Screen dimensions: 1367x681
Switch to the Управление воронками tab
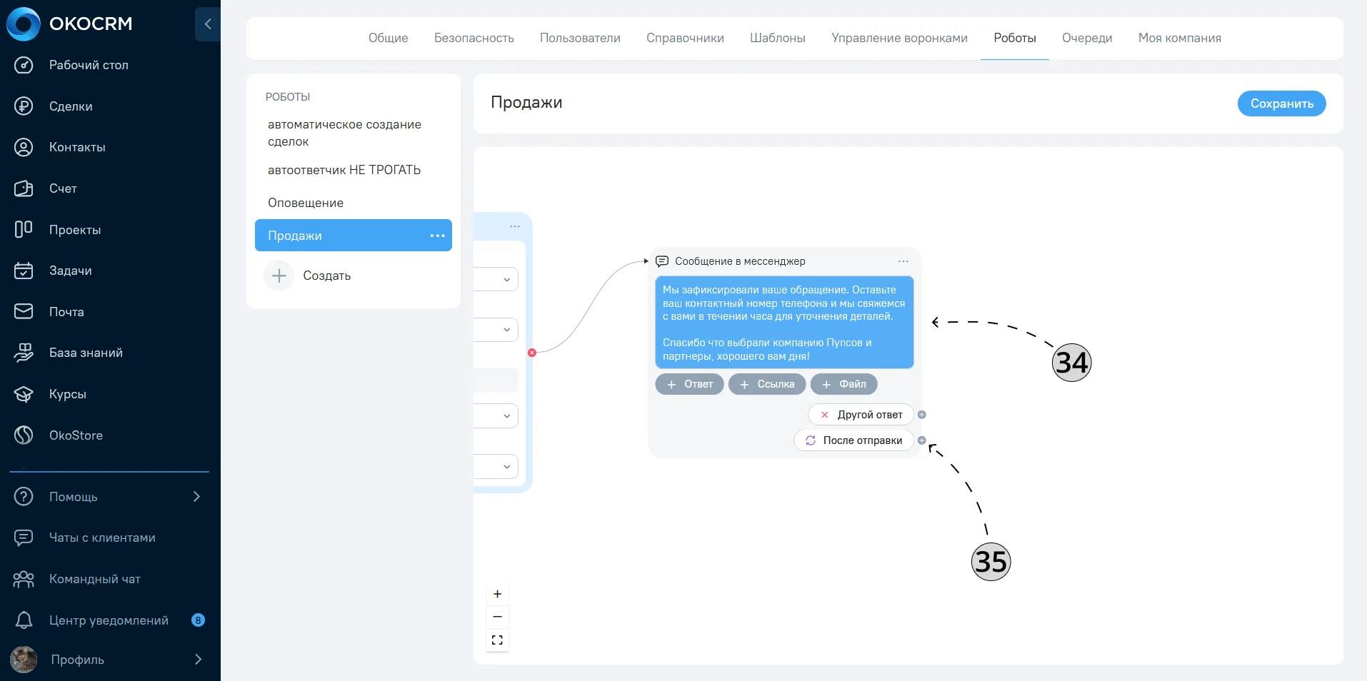[x=899, y=38]
